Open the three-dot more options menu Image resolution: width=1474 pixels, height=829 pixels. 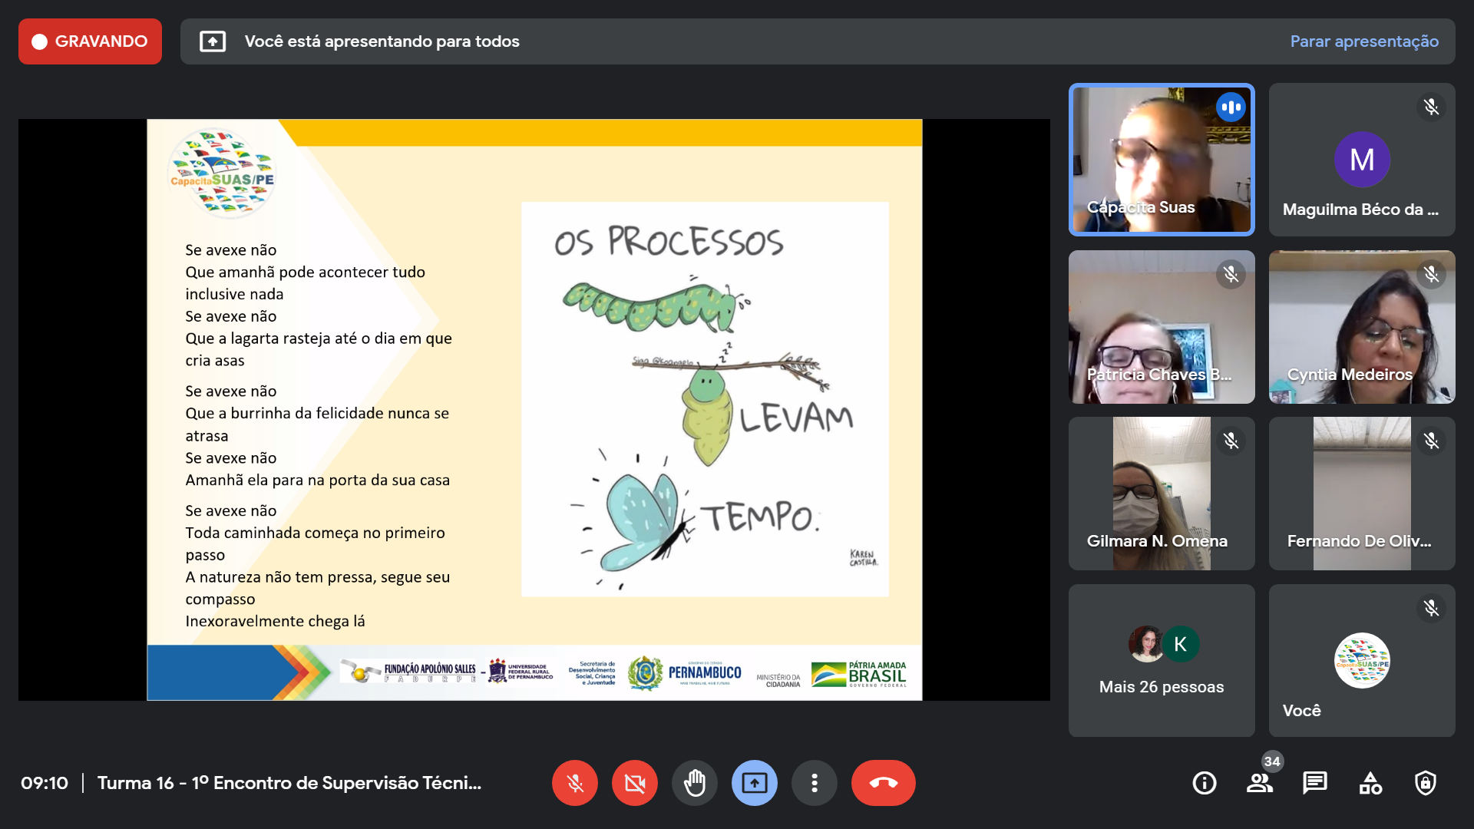pyautogui.click(x=814, y=783)
